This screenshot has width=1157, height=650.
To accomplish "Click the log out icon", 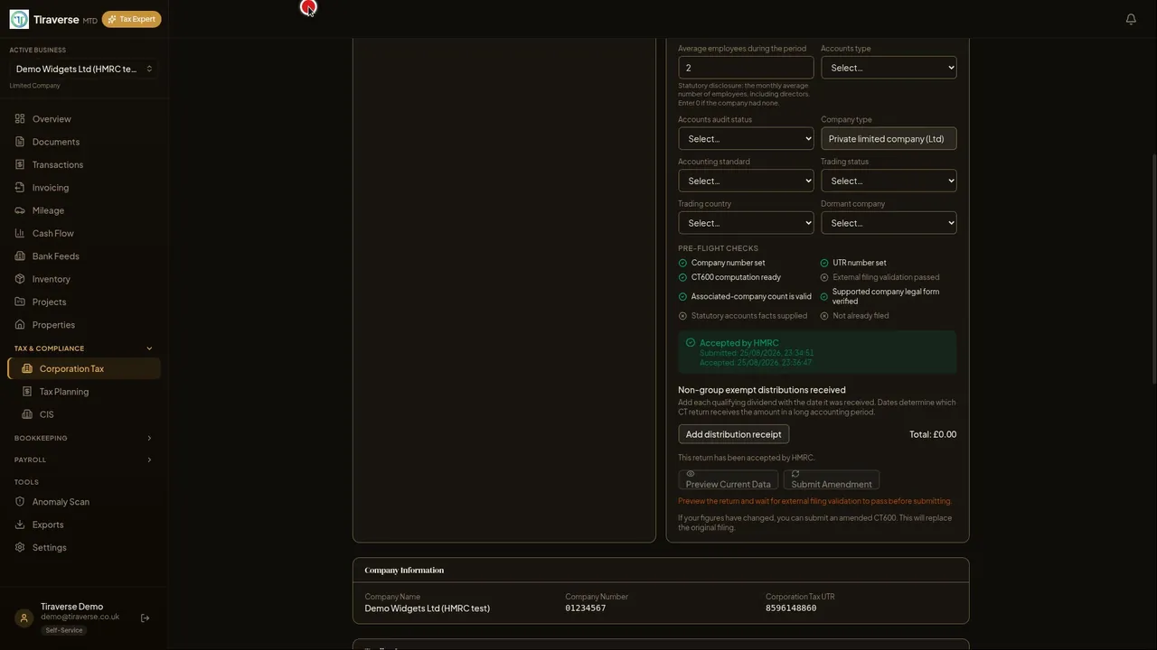I will pyautogui.click(x=145, y=618).
